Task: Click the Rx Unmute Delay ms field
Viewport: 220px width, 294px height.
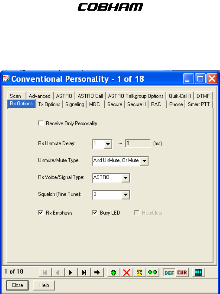Action: [x=138, y=144]
